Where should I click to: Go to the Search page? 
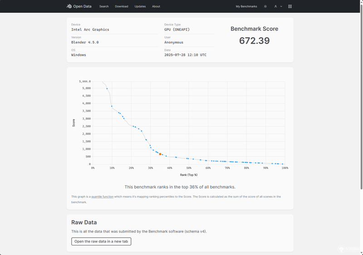[104, 6]
